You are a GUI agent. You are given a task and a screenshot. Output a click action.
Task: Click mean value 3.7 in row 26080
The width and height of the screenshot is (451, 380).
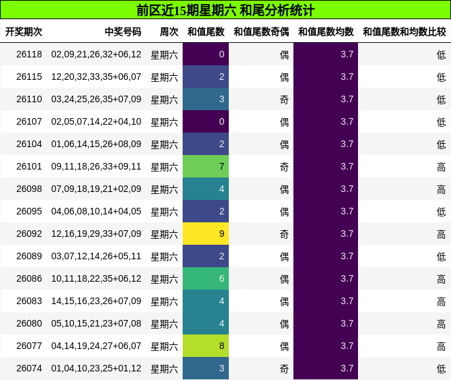(326, 323)
